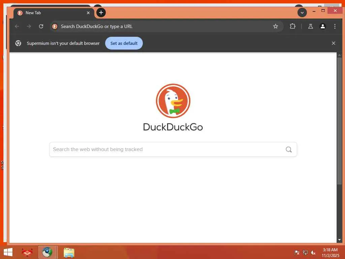Open the tab search dropdown arrow
The height and width of the screenshot is (259, 345).
click(302, 12)
